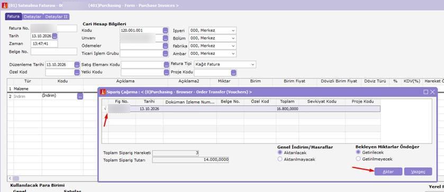Maximize the Sipariş Çağırma dialog
This screenshot has height=192, width=444.
(425, 92)
